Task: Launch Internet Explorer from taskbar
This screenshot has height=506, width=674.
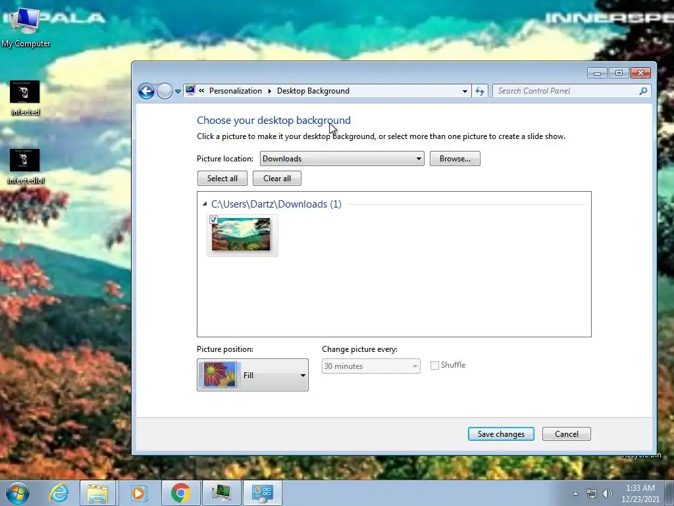Action: [x=59, y=493]
